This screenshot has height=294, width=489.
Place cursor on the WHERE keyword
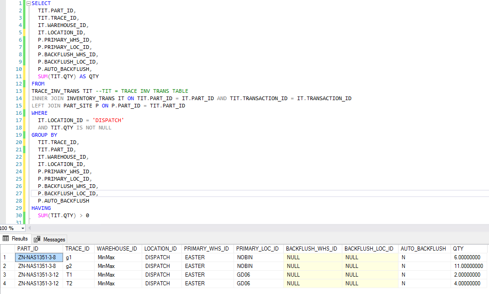pyautogui.click(x=39, y=113)
